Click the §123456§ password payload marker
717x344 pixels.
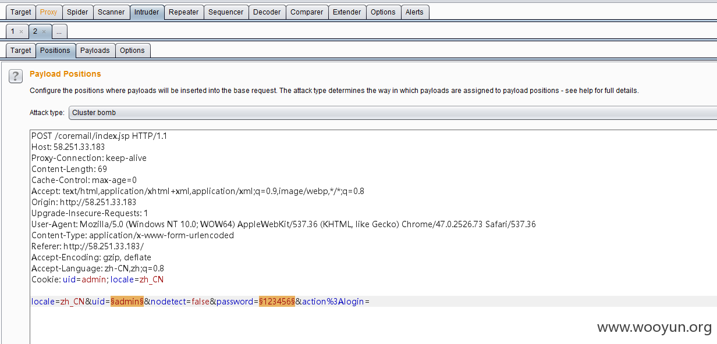[277, 302]
